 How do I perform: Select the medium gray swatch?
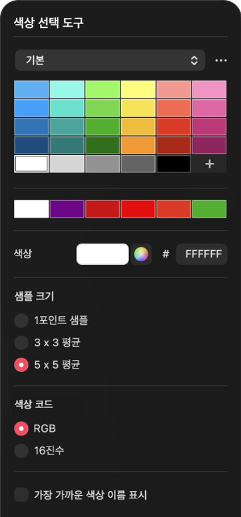point(103,164)
